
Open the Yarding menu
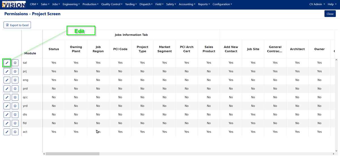pyautogui.click(x=131, y=4)
